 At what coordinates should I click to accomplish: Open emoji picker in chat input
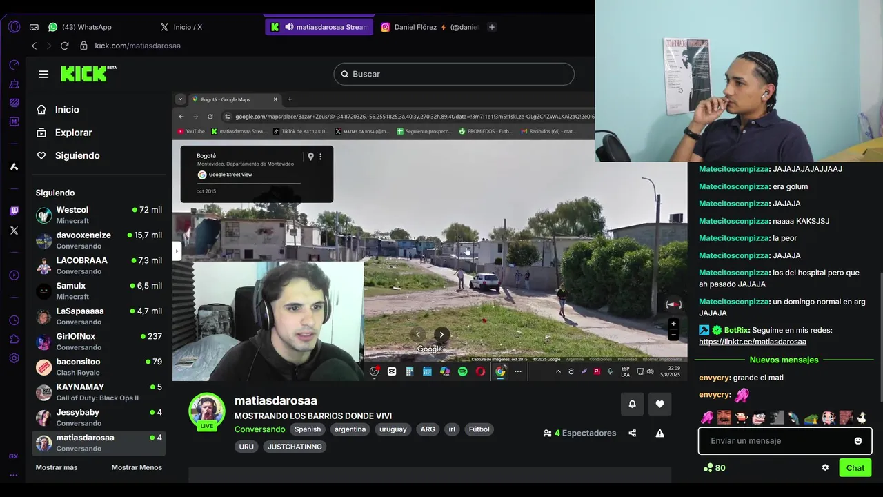(858, 441)
